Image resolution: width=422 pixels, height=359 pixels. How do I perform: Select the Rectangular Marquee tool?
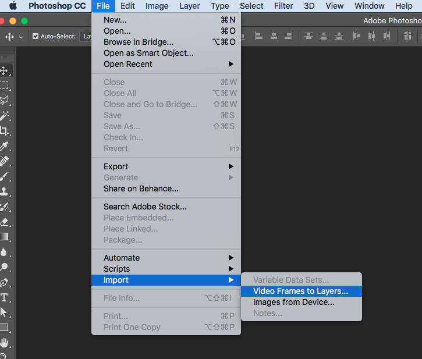[4, 86]
